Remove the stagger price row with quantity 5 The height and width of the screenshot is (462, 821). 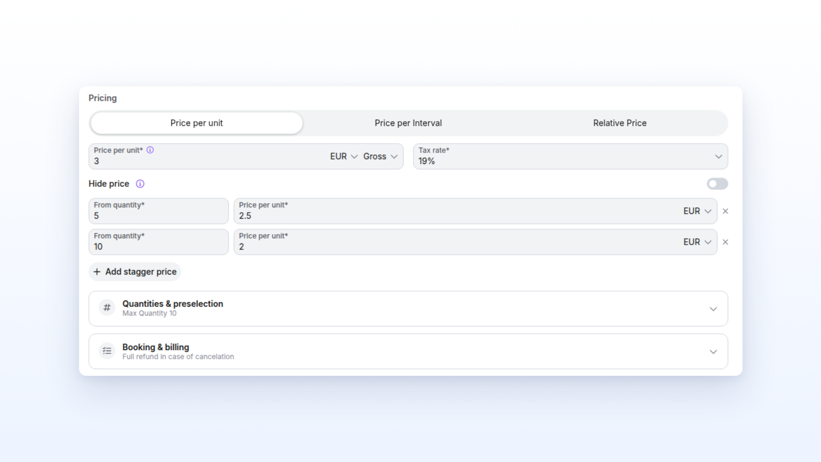coord(725,211)
